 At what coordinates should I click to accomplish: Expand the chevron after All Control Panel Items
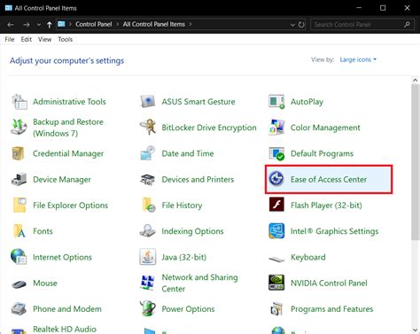point(191,24)
